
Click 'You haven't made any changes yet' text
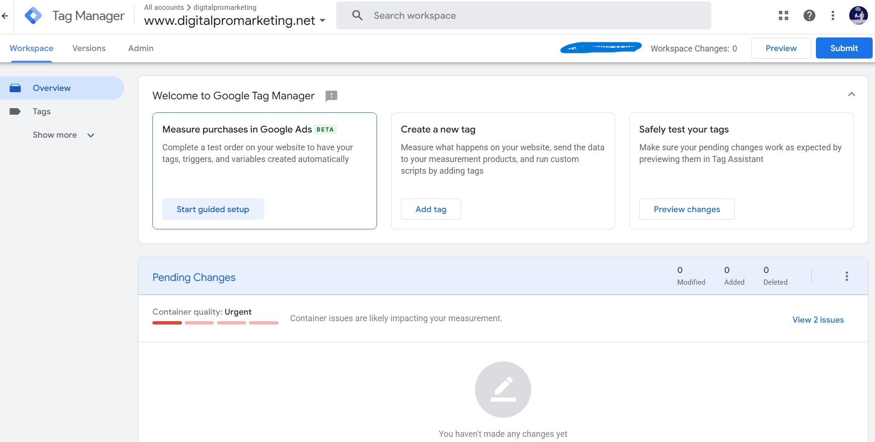503,434
